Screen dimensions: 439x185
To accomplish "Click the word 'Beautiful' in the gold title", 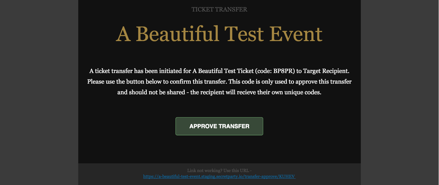I will (x=178, y=34).
